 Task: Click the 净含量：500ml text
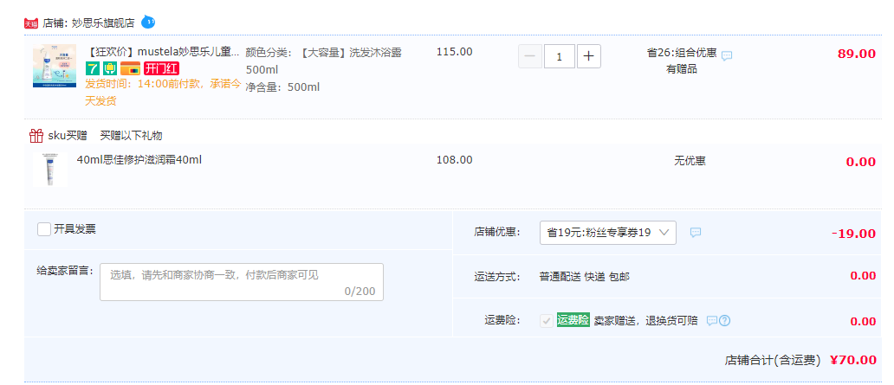282,87
